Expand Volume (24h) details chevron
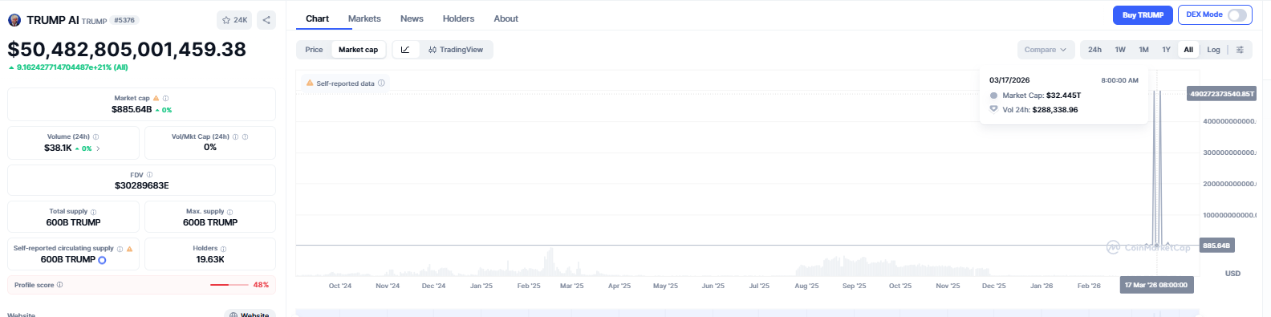The image size is (1271, 317). (99, 148)
